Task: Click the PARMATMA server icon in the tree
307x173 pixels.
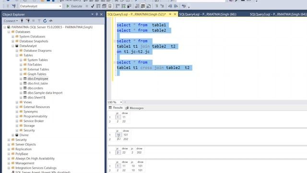Action: [x=9, y=27]
